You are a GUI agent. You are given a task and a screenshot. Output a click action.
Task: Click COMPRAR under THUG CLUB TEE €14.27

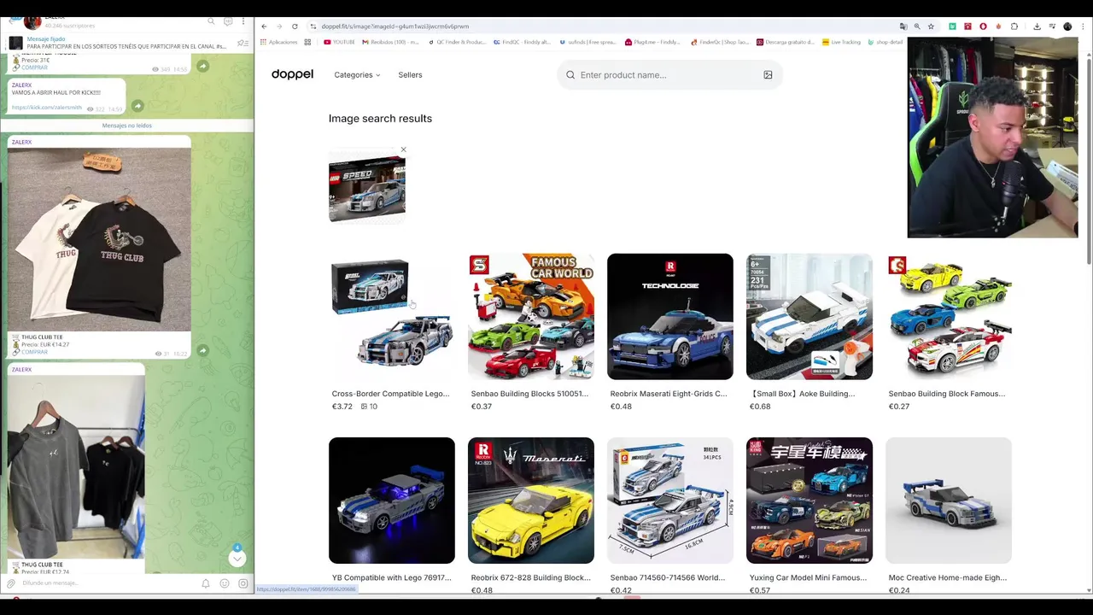[35, 352]
